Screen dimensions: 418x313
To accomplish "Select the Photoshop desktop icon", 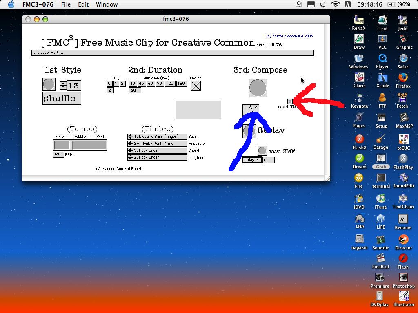I will pyautogui.click(x=403, y=281).
